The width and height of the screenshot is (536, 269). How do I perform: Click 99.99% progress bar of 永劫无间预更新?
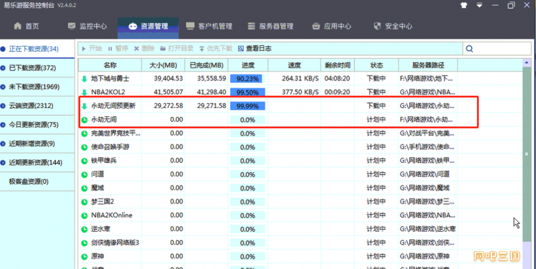coord(248,106)
